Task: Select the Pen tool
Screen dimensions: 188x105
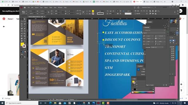Action: (x=22, y=29)
